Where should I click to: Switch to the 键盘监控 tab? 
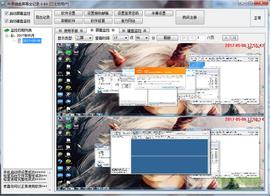point(134,30)
